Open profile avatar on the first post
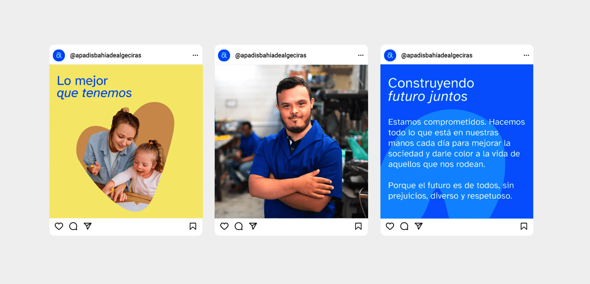 click(59, 55)
